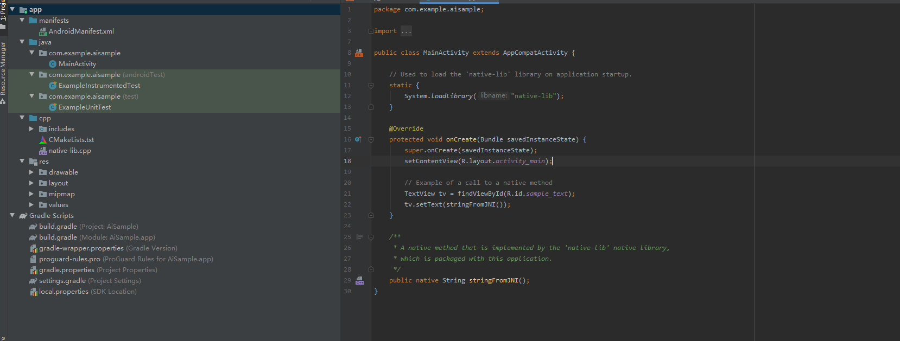This screenshot has width=900, height=341.
Task: Click the build.gradle Project AiSample icon
Action: [33, 227]
